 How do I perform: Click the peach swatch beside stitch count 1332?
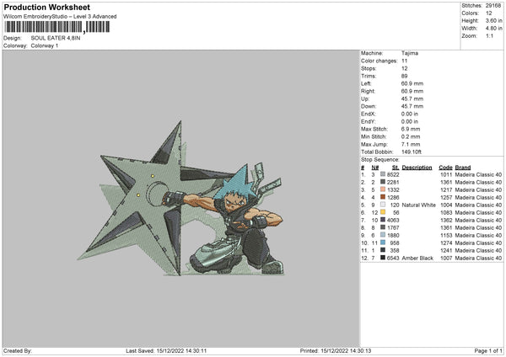pyautogui.click(x=383, y=189)
